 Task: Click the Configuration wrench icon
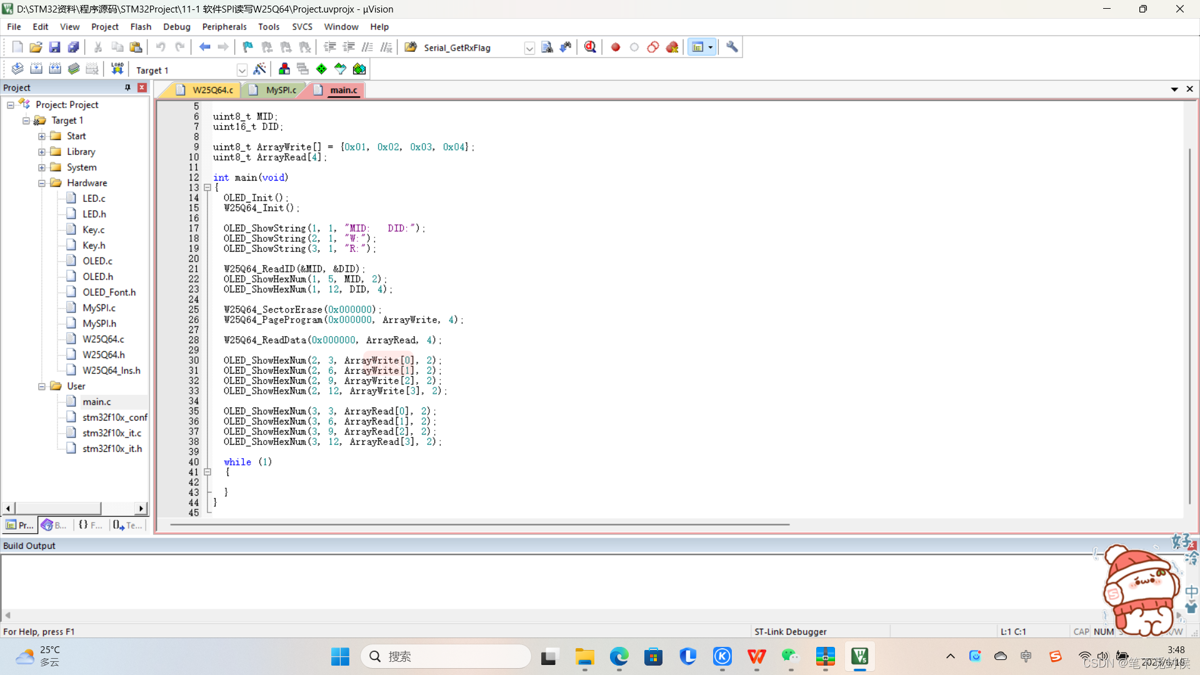(732, 47)
